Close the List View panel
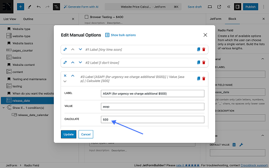The height and width of the screenshot is (168, 269). [x=73, y=19]
